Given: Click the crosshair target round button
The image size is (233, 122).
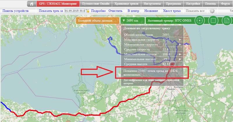Looking at the screenshot, I should click(x=200, y=21).
